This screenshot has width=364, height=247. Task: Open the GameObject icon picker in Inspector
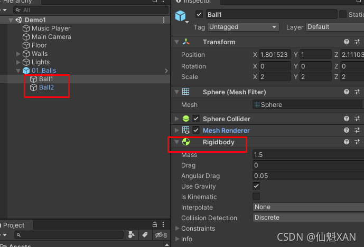pyautogui.click(x=181, y=17)
